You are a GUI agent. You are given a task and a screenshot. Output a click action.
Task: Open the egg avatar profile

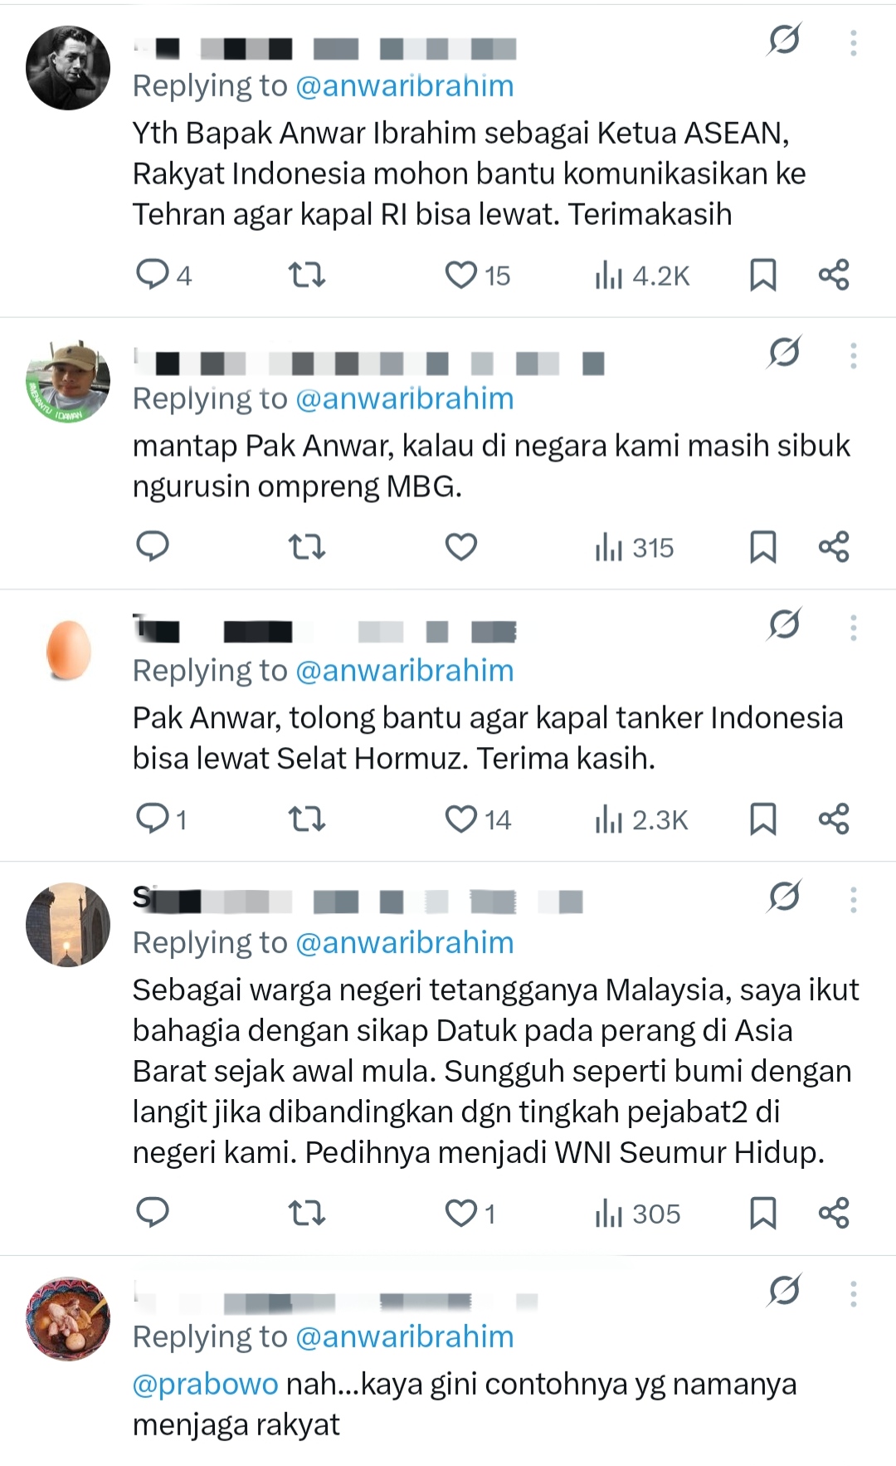click(68, 650)
